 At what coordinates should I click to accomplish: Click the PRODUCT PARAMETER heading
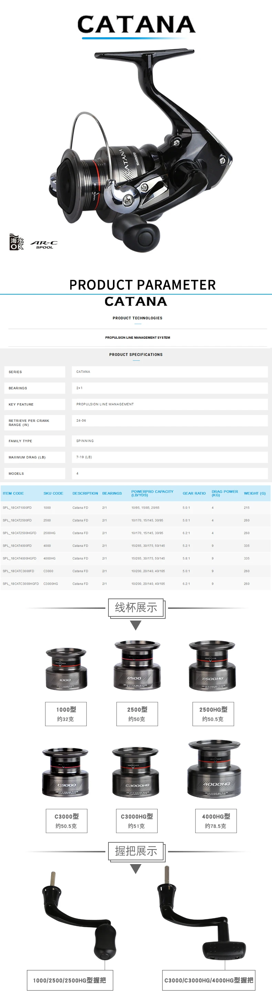pos(142,285)
